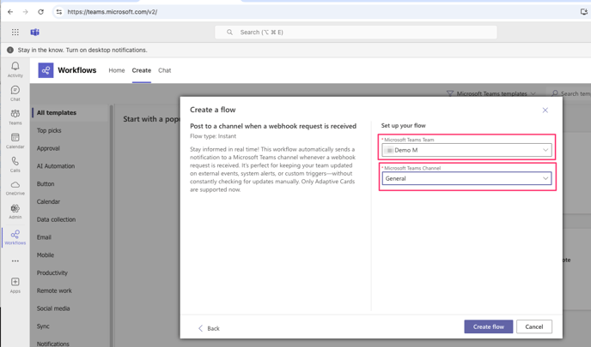591x347 pixels.
Task: Go to Teams in the sidebar
Action: (x=15, y=115)
